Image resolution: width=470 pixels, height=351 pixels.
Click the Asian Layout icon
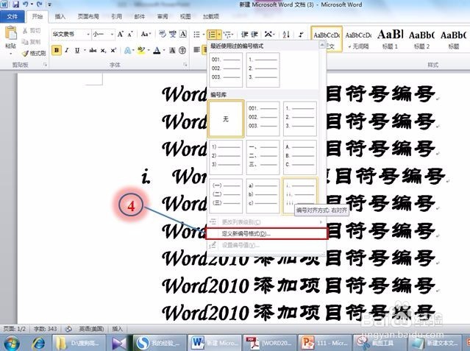coord(268,35)
